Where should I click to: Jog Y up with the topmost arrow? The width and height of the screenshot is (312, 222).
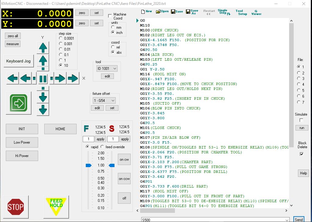coord(43,48)
